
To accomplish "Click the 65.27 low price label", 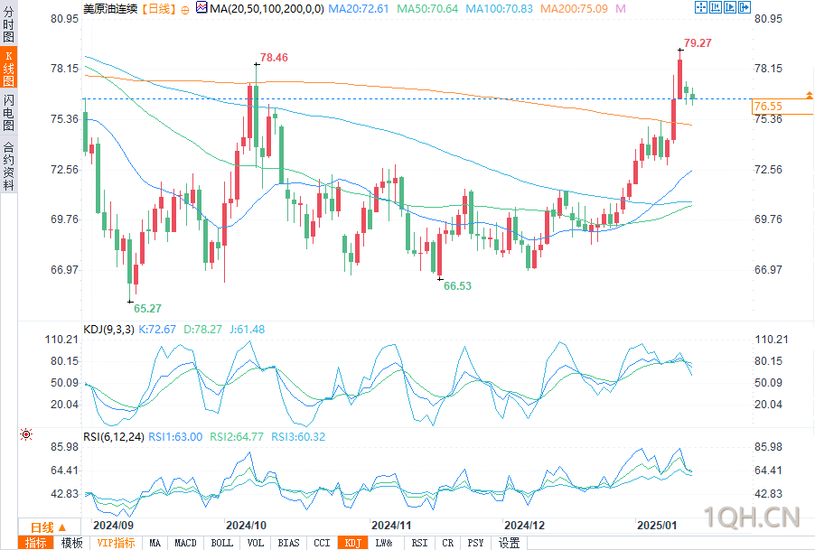I will pyautogui.click(x=147, y=309).
